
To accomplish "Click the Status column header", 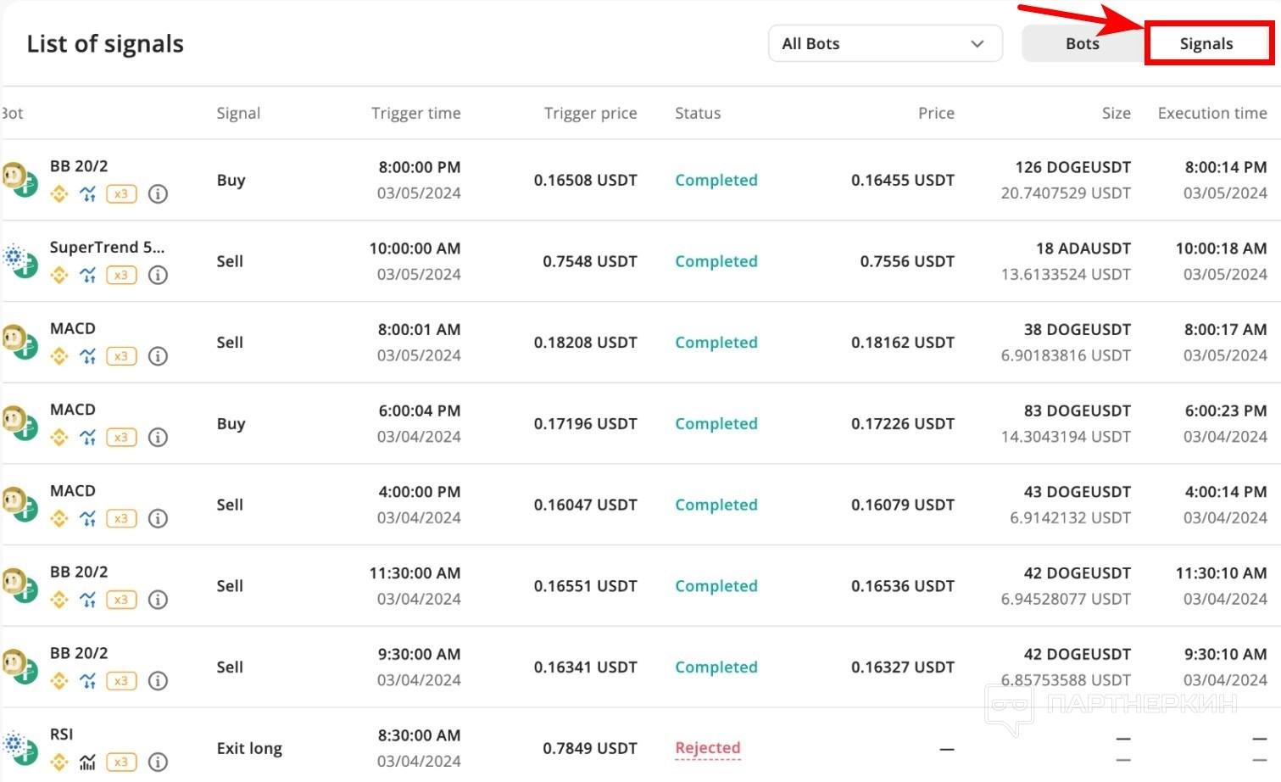I will tap(698, 114).
